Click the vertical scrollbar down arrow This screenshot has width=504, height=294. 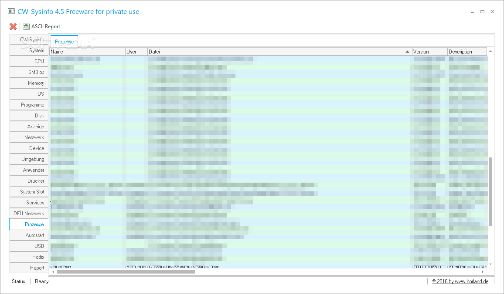490,264
